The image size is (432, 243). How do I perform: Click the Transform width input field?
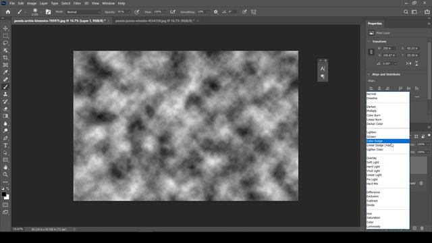point(389,48)
